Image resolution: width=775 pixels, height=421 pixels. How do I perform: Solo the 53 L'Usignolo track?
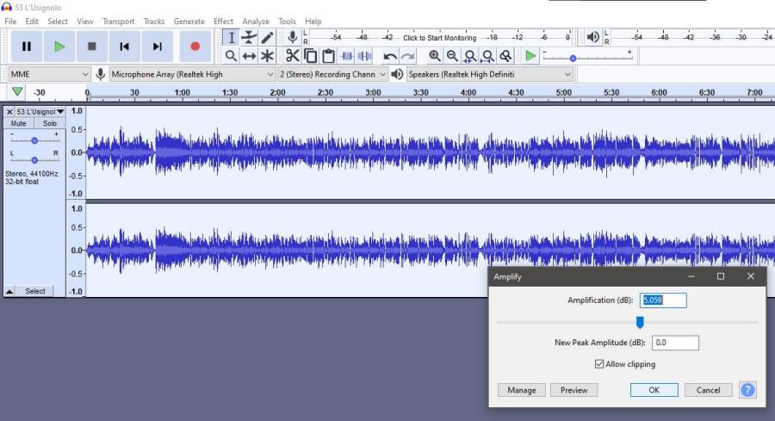(x=50, y=124)
